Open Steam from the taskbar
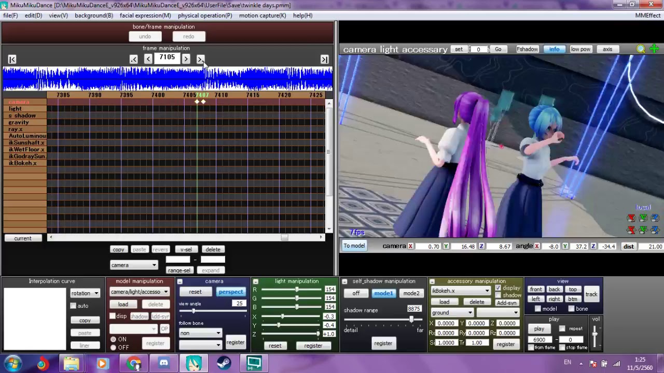Viewport: 664px width, 373px height. point(224,364)
